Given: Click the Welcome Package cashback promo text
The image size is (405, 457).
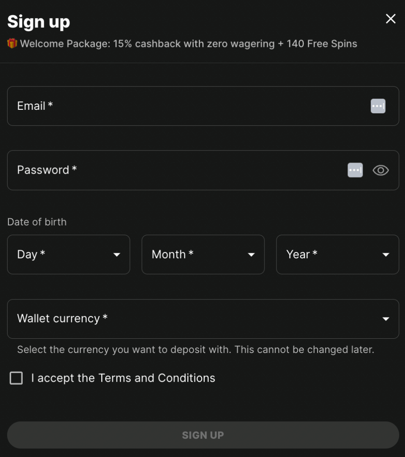Looking at the screenshot, I should (x=189, y=44).
